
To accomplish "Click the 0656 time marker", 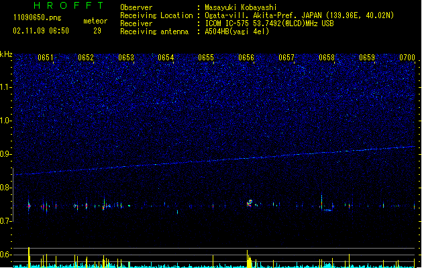I will point(246,58).
